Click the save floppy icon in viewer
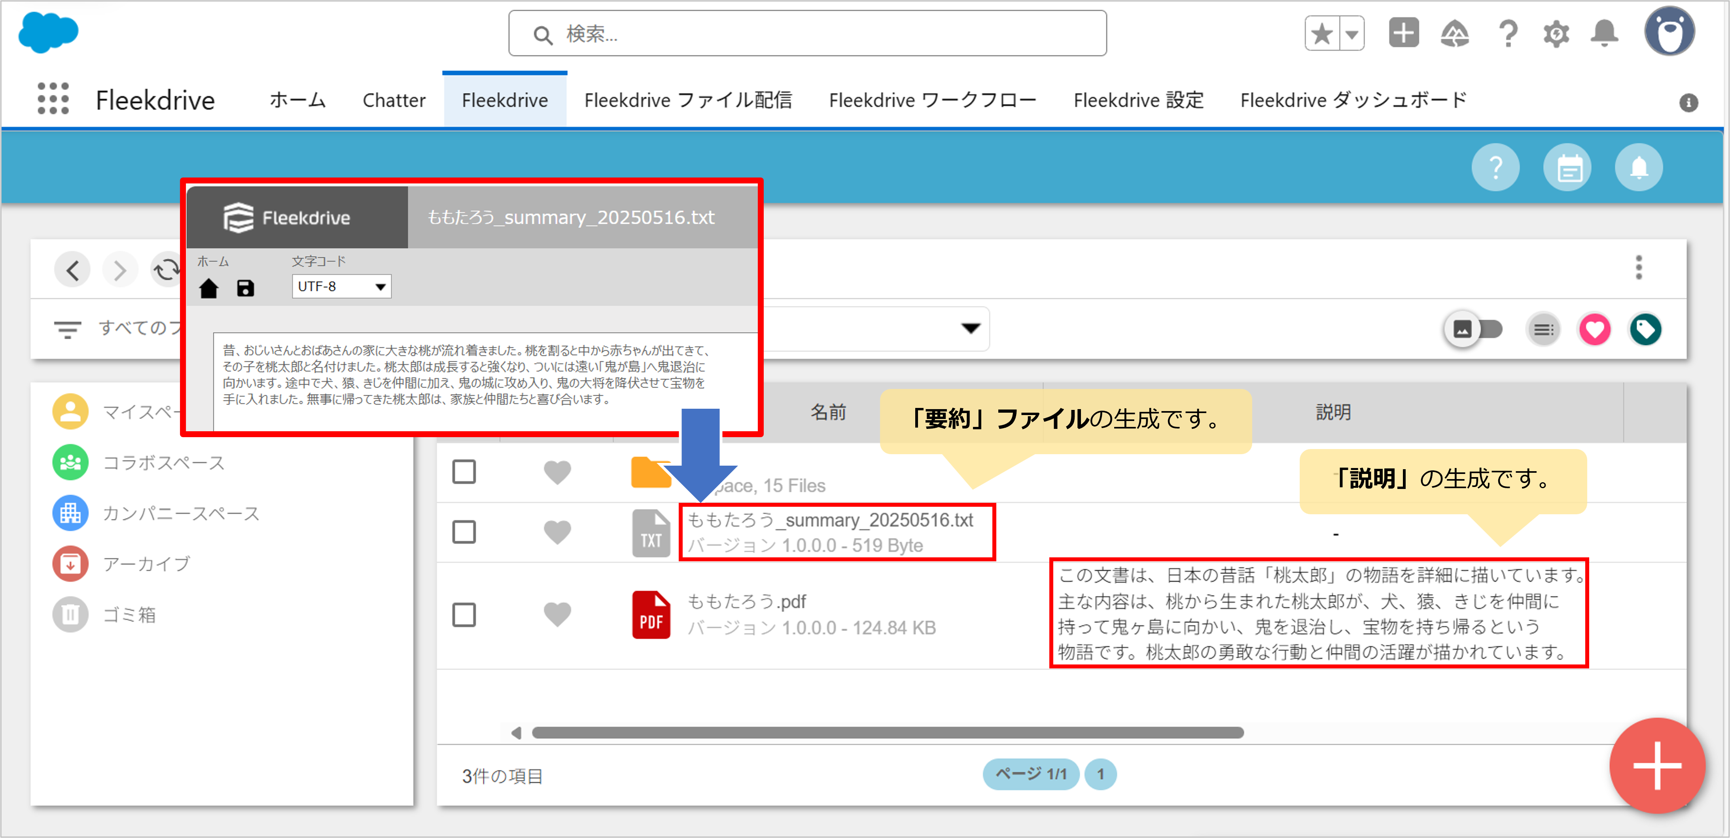Viewport: 1730px width, 838px height. (246, 288)
